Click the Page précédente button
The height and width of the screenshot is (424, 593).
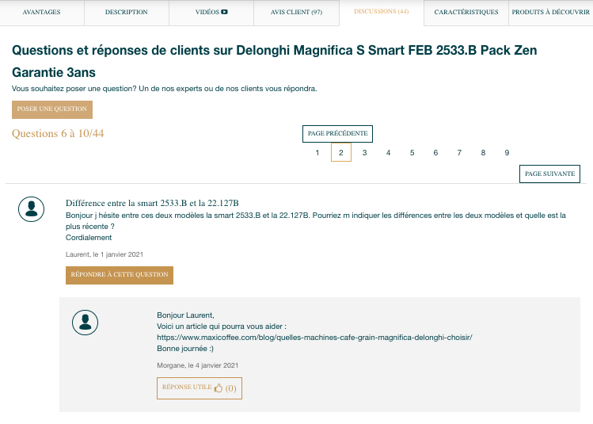337,134
